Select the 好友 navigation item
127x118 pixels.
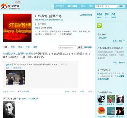click(x=83, y=6)
